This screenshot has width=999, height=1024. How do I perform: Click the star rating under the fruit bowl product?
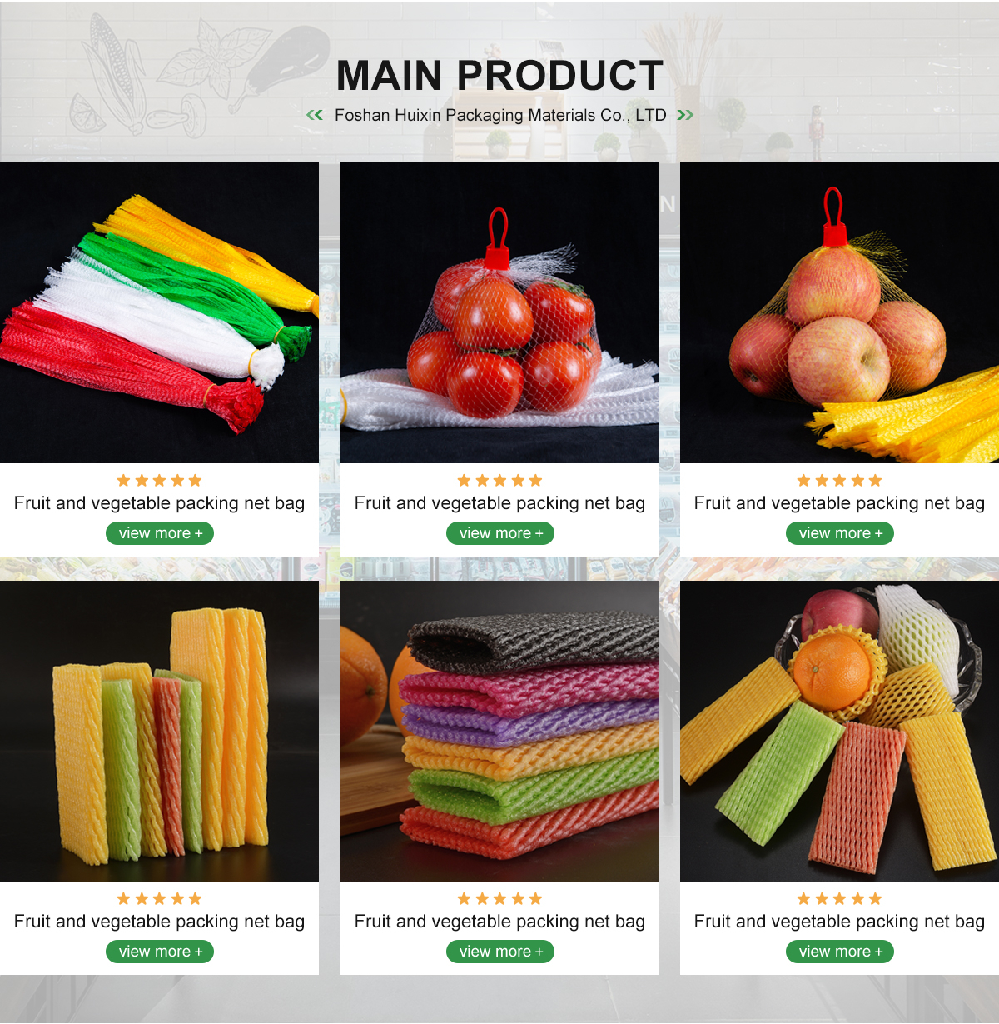(839, 898)
